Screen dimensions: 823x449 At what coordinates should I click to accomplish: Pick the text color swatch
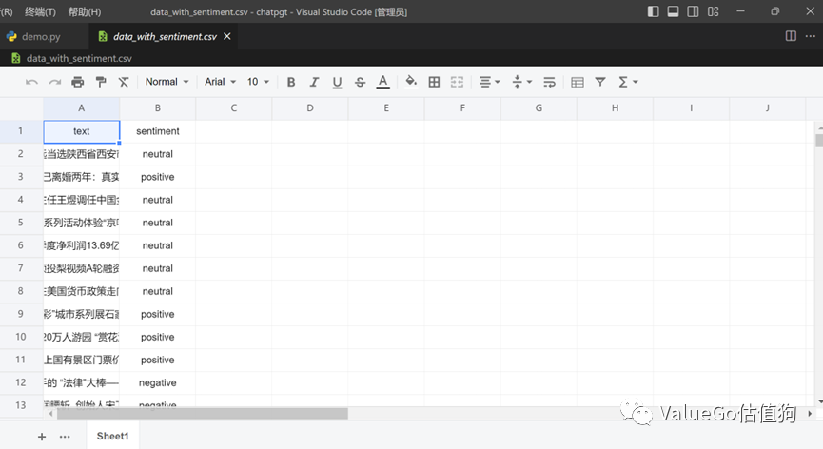pos(382,82)
